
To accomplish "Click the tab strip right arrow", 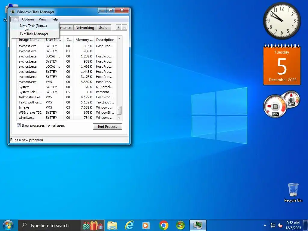I will click(124, 27).
